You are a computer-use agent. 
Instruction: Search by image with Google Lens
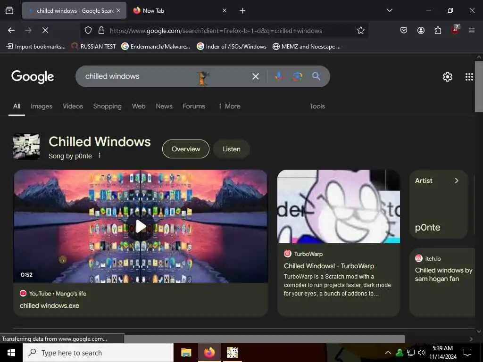coord(297,76)
